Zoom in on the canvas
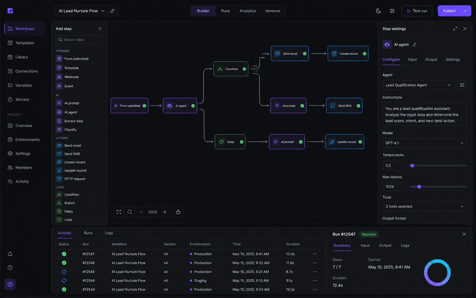 point(165,212)
